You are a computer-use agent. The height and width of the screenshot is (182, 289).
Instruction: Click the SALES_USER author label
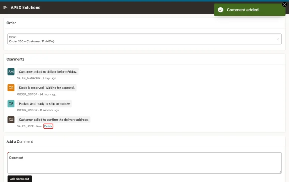tap(26, 126)
